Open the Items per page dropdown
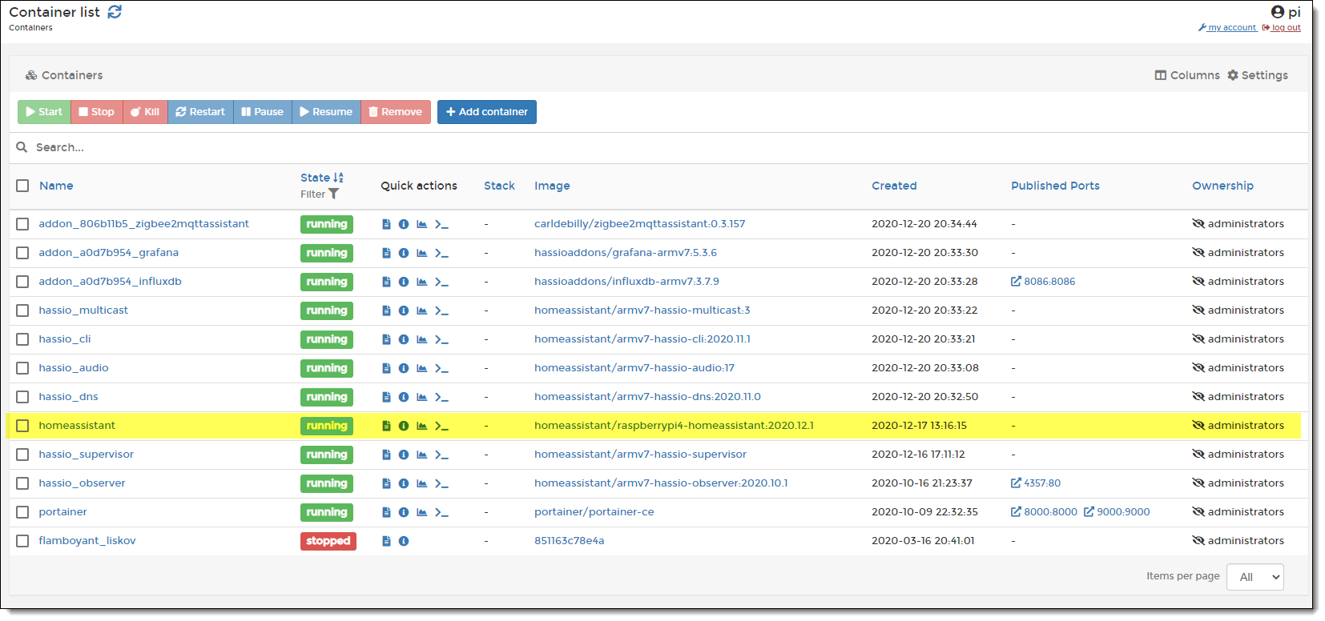This screenshot has height=621, width=1325. [x=1255, y=577]
